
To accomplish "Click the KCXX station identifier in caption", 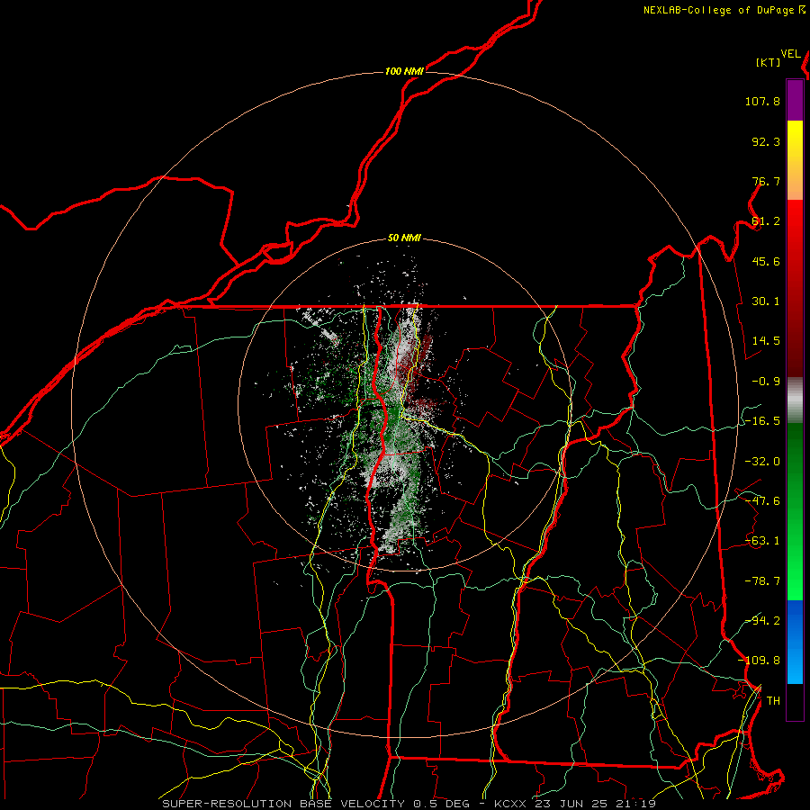I will click(x=510, y=804).
